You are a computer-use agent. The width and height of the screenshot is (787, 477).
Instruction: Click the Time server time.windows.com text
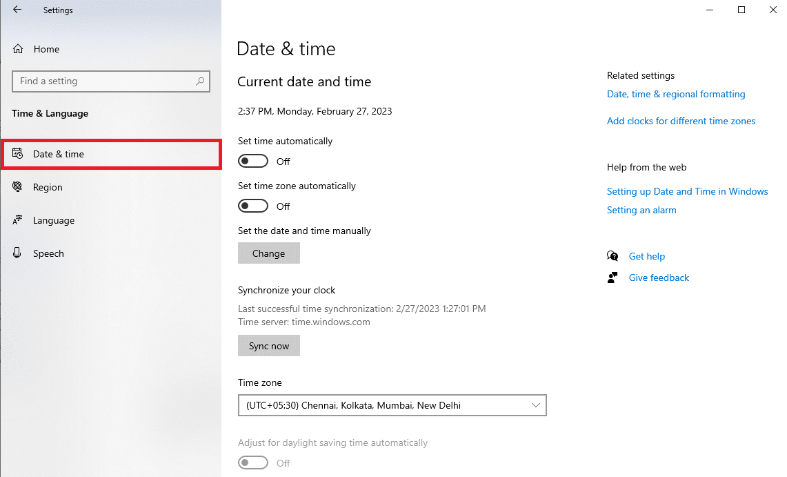(x=303, y=322)
